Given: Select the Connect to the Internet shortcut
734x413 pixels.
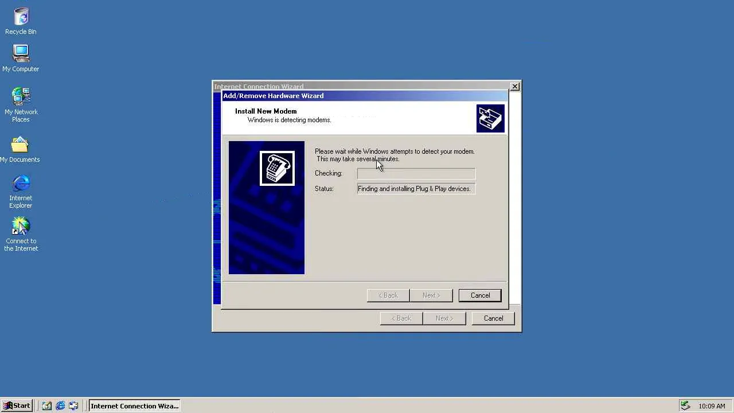Looking at the screenshot, I should [21, 234].
